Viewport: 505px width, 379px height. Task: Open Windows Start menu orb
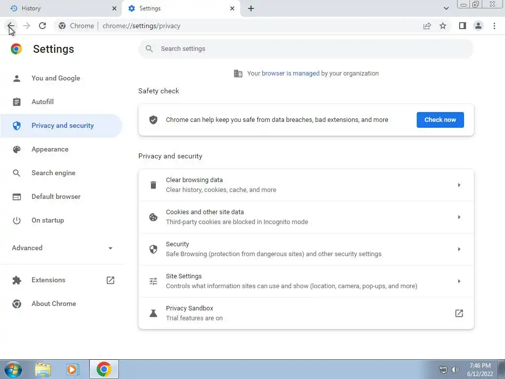coord(13,369)
